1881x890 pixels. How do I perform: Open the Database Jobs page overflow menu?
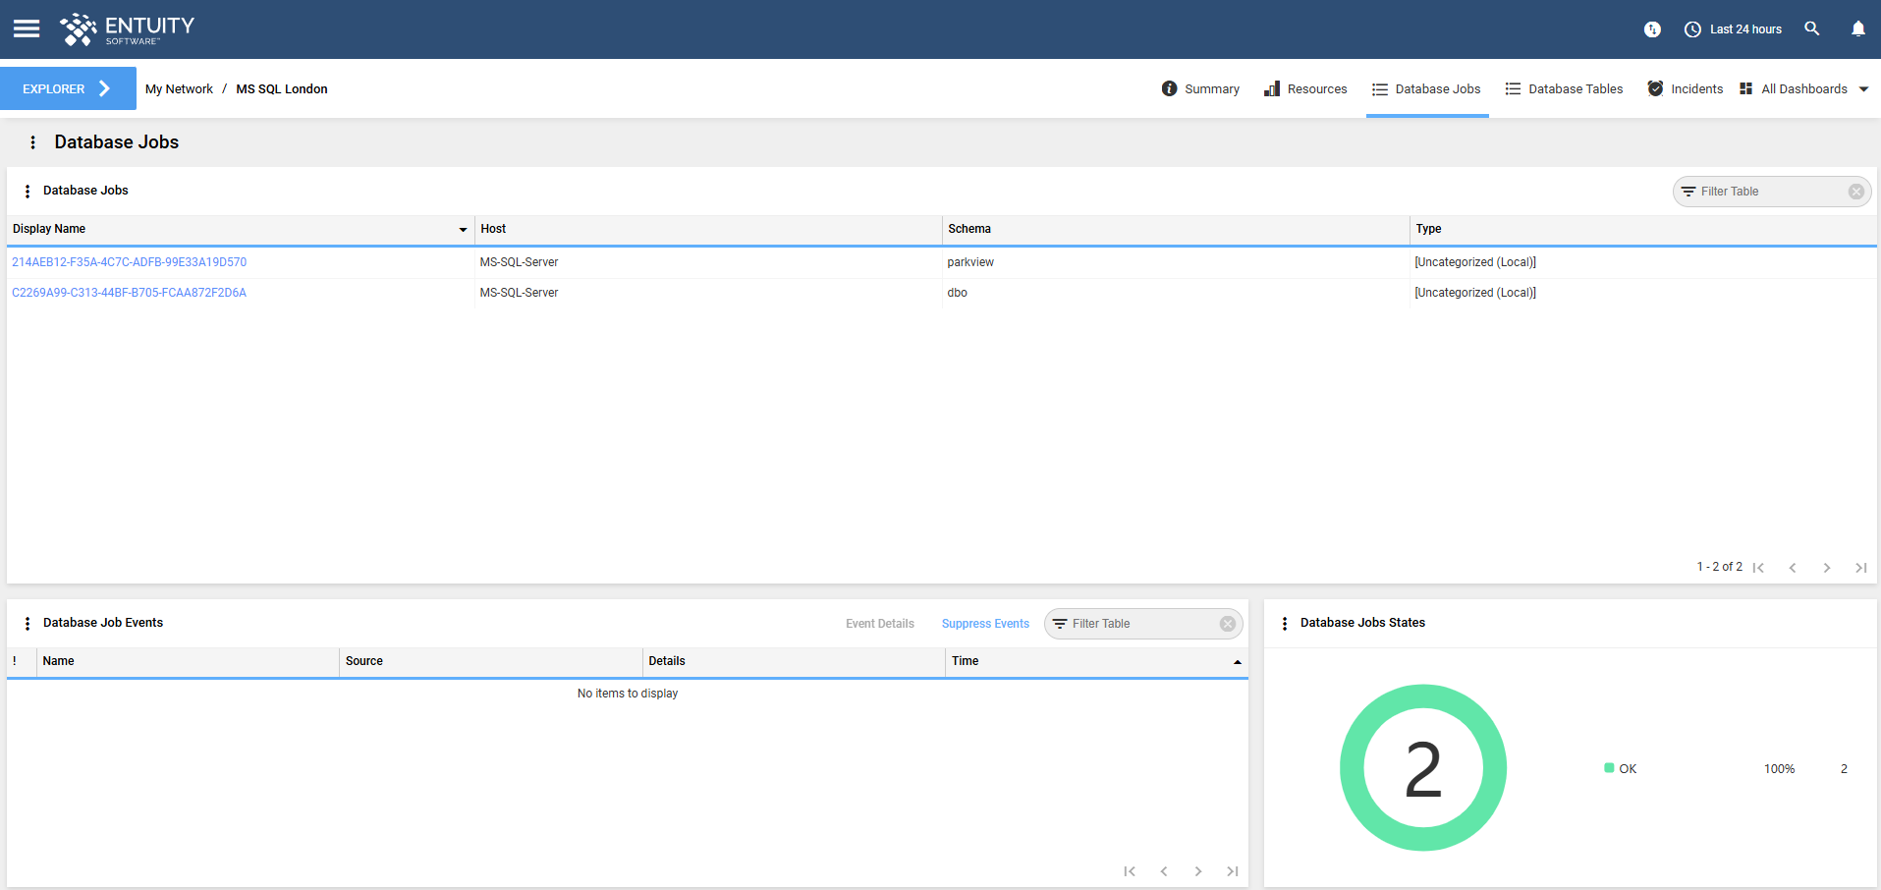(x=32, y=142)
